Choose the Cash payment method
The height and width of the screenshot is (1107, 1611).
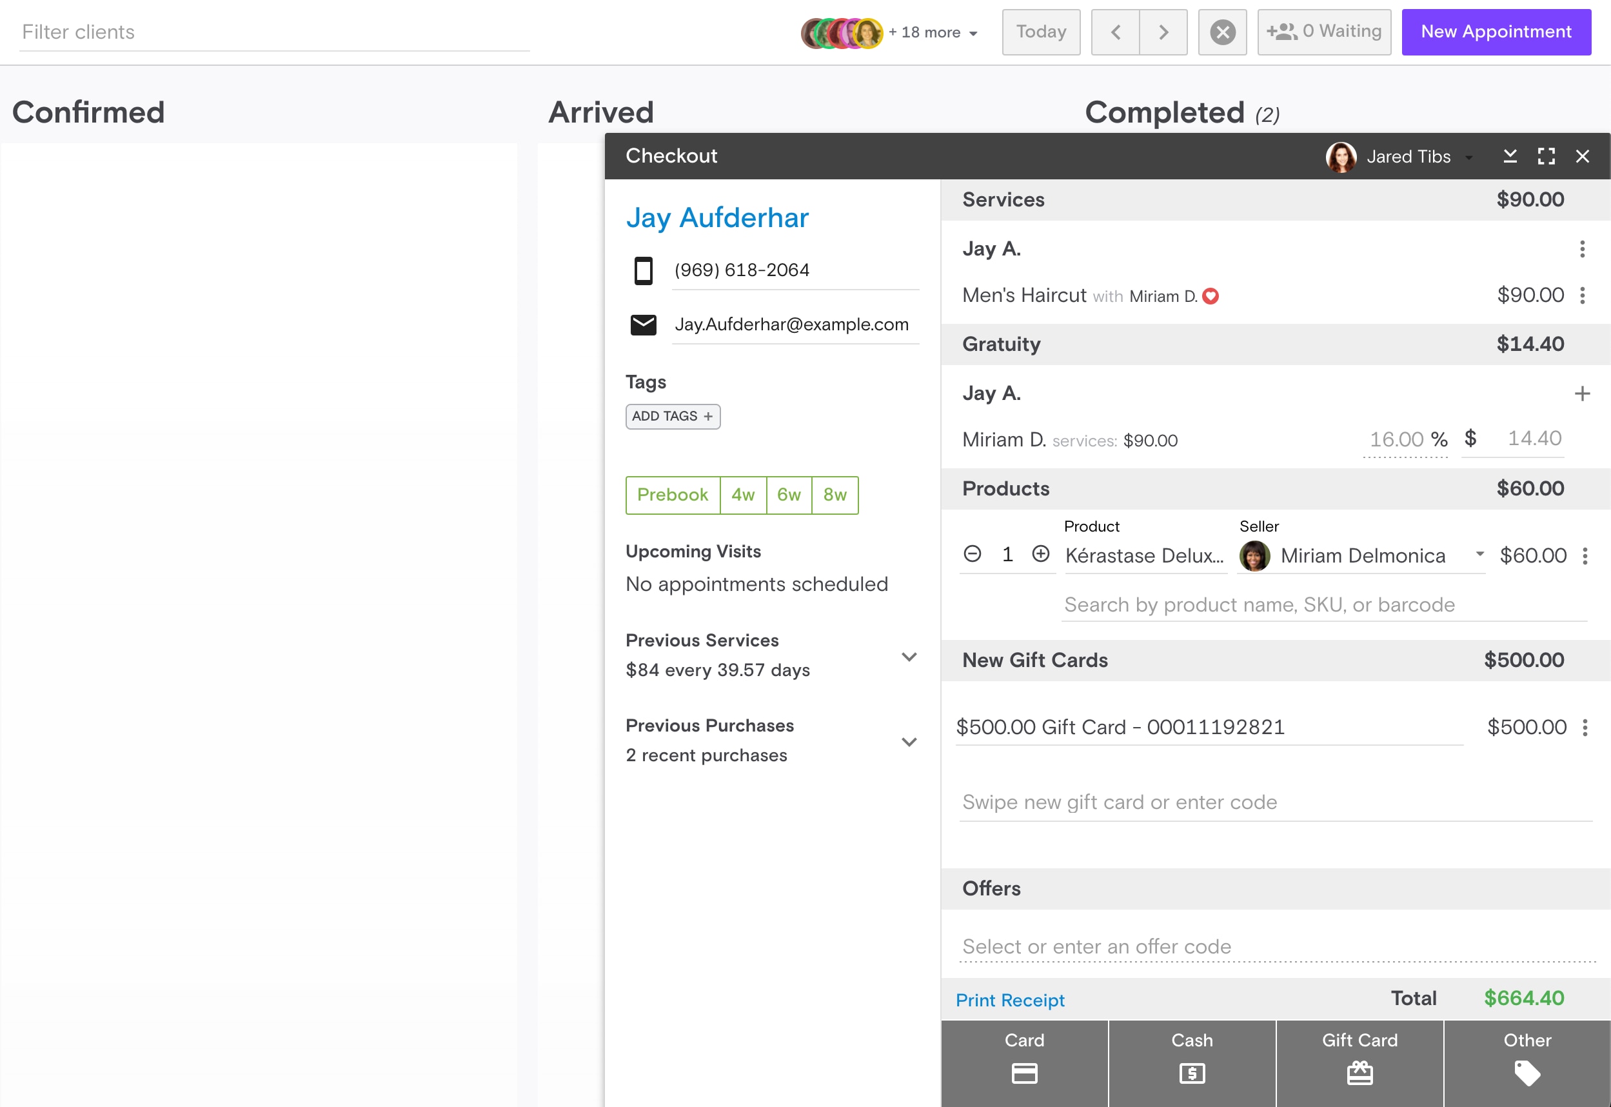click(1192, 1059)
